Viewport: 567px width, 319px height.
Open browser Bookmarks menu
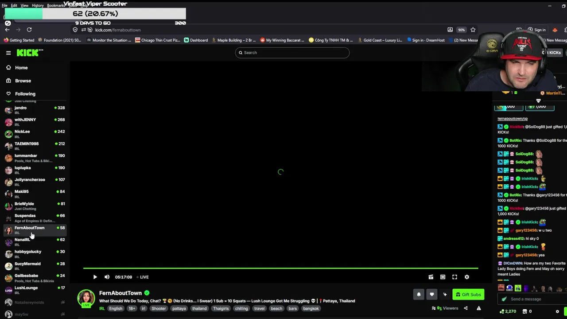click(x=56, y=5)
